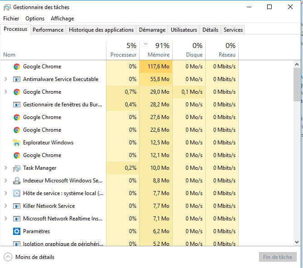Screen dimensions: 303x268
Task: Maximize the Gestionnaire des tâches window
Action: (269, 7)
